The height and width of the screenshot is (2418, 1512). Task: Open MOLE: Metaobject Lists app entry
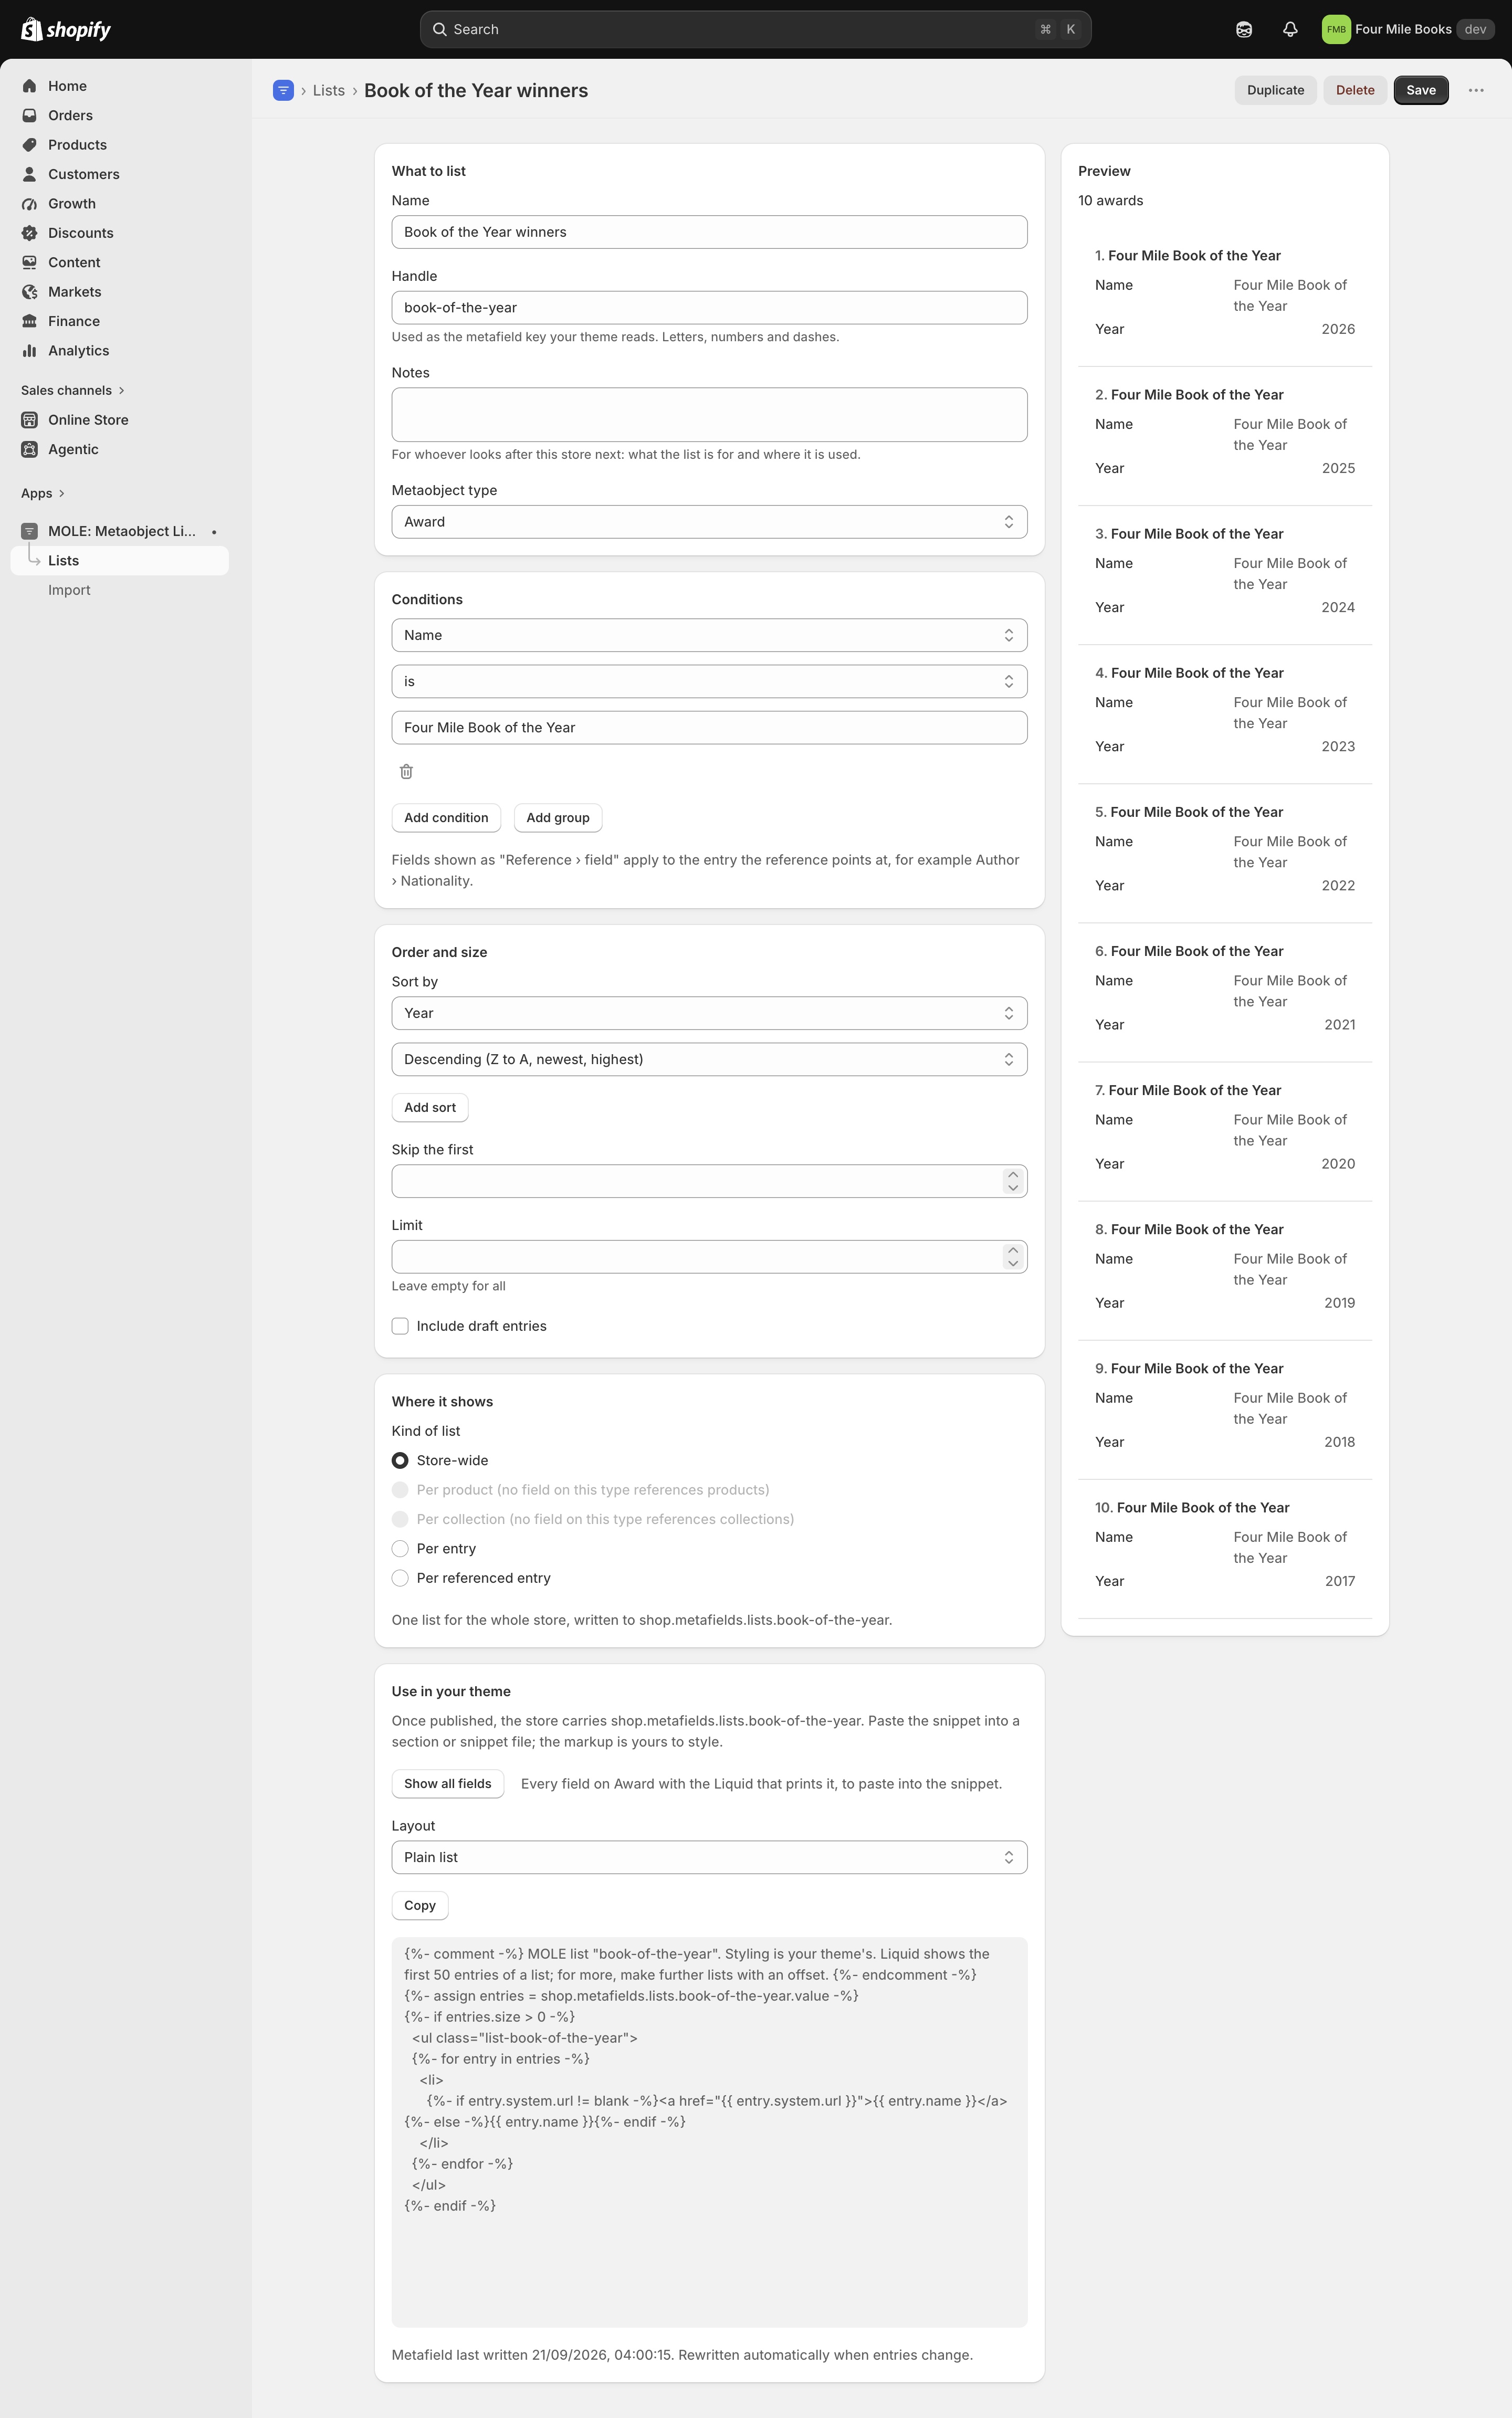[x=120, y=531]
